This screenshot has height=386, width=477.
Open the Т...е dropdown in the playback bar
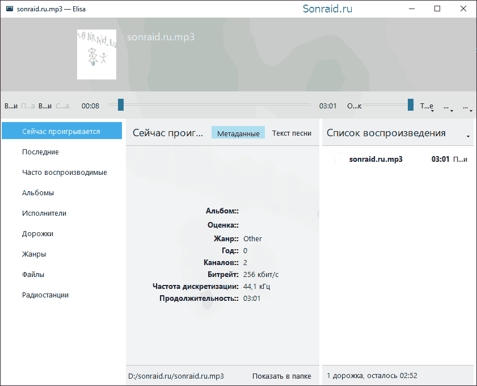[427, 106]
